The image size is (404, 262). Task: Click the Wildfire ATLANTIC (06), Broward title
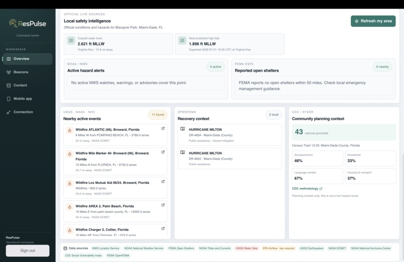[x=107, y=130]
